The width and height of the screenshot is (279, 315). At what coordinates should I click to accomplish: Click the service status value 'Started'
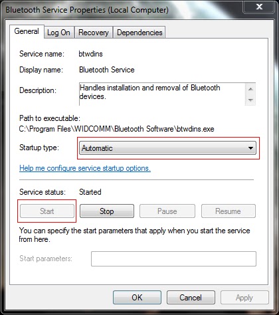[90, 192]
